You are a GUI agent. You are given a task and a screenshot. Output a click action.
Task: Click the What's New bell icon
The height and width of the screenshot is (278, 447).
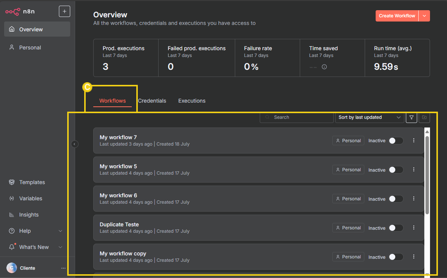pos(12,247)
